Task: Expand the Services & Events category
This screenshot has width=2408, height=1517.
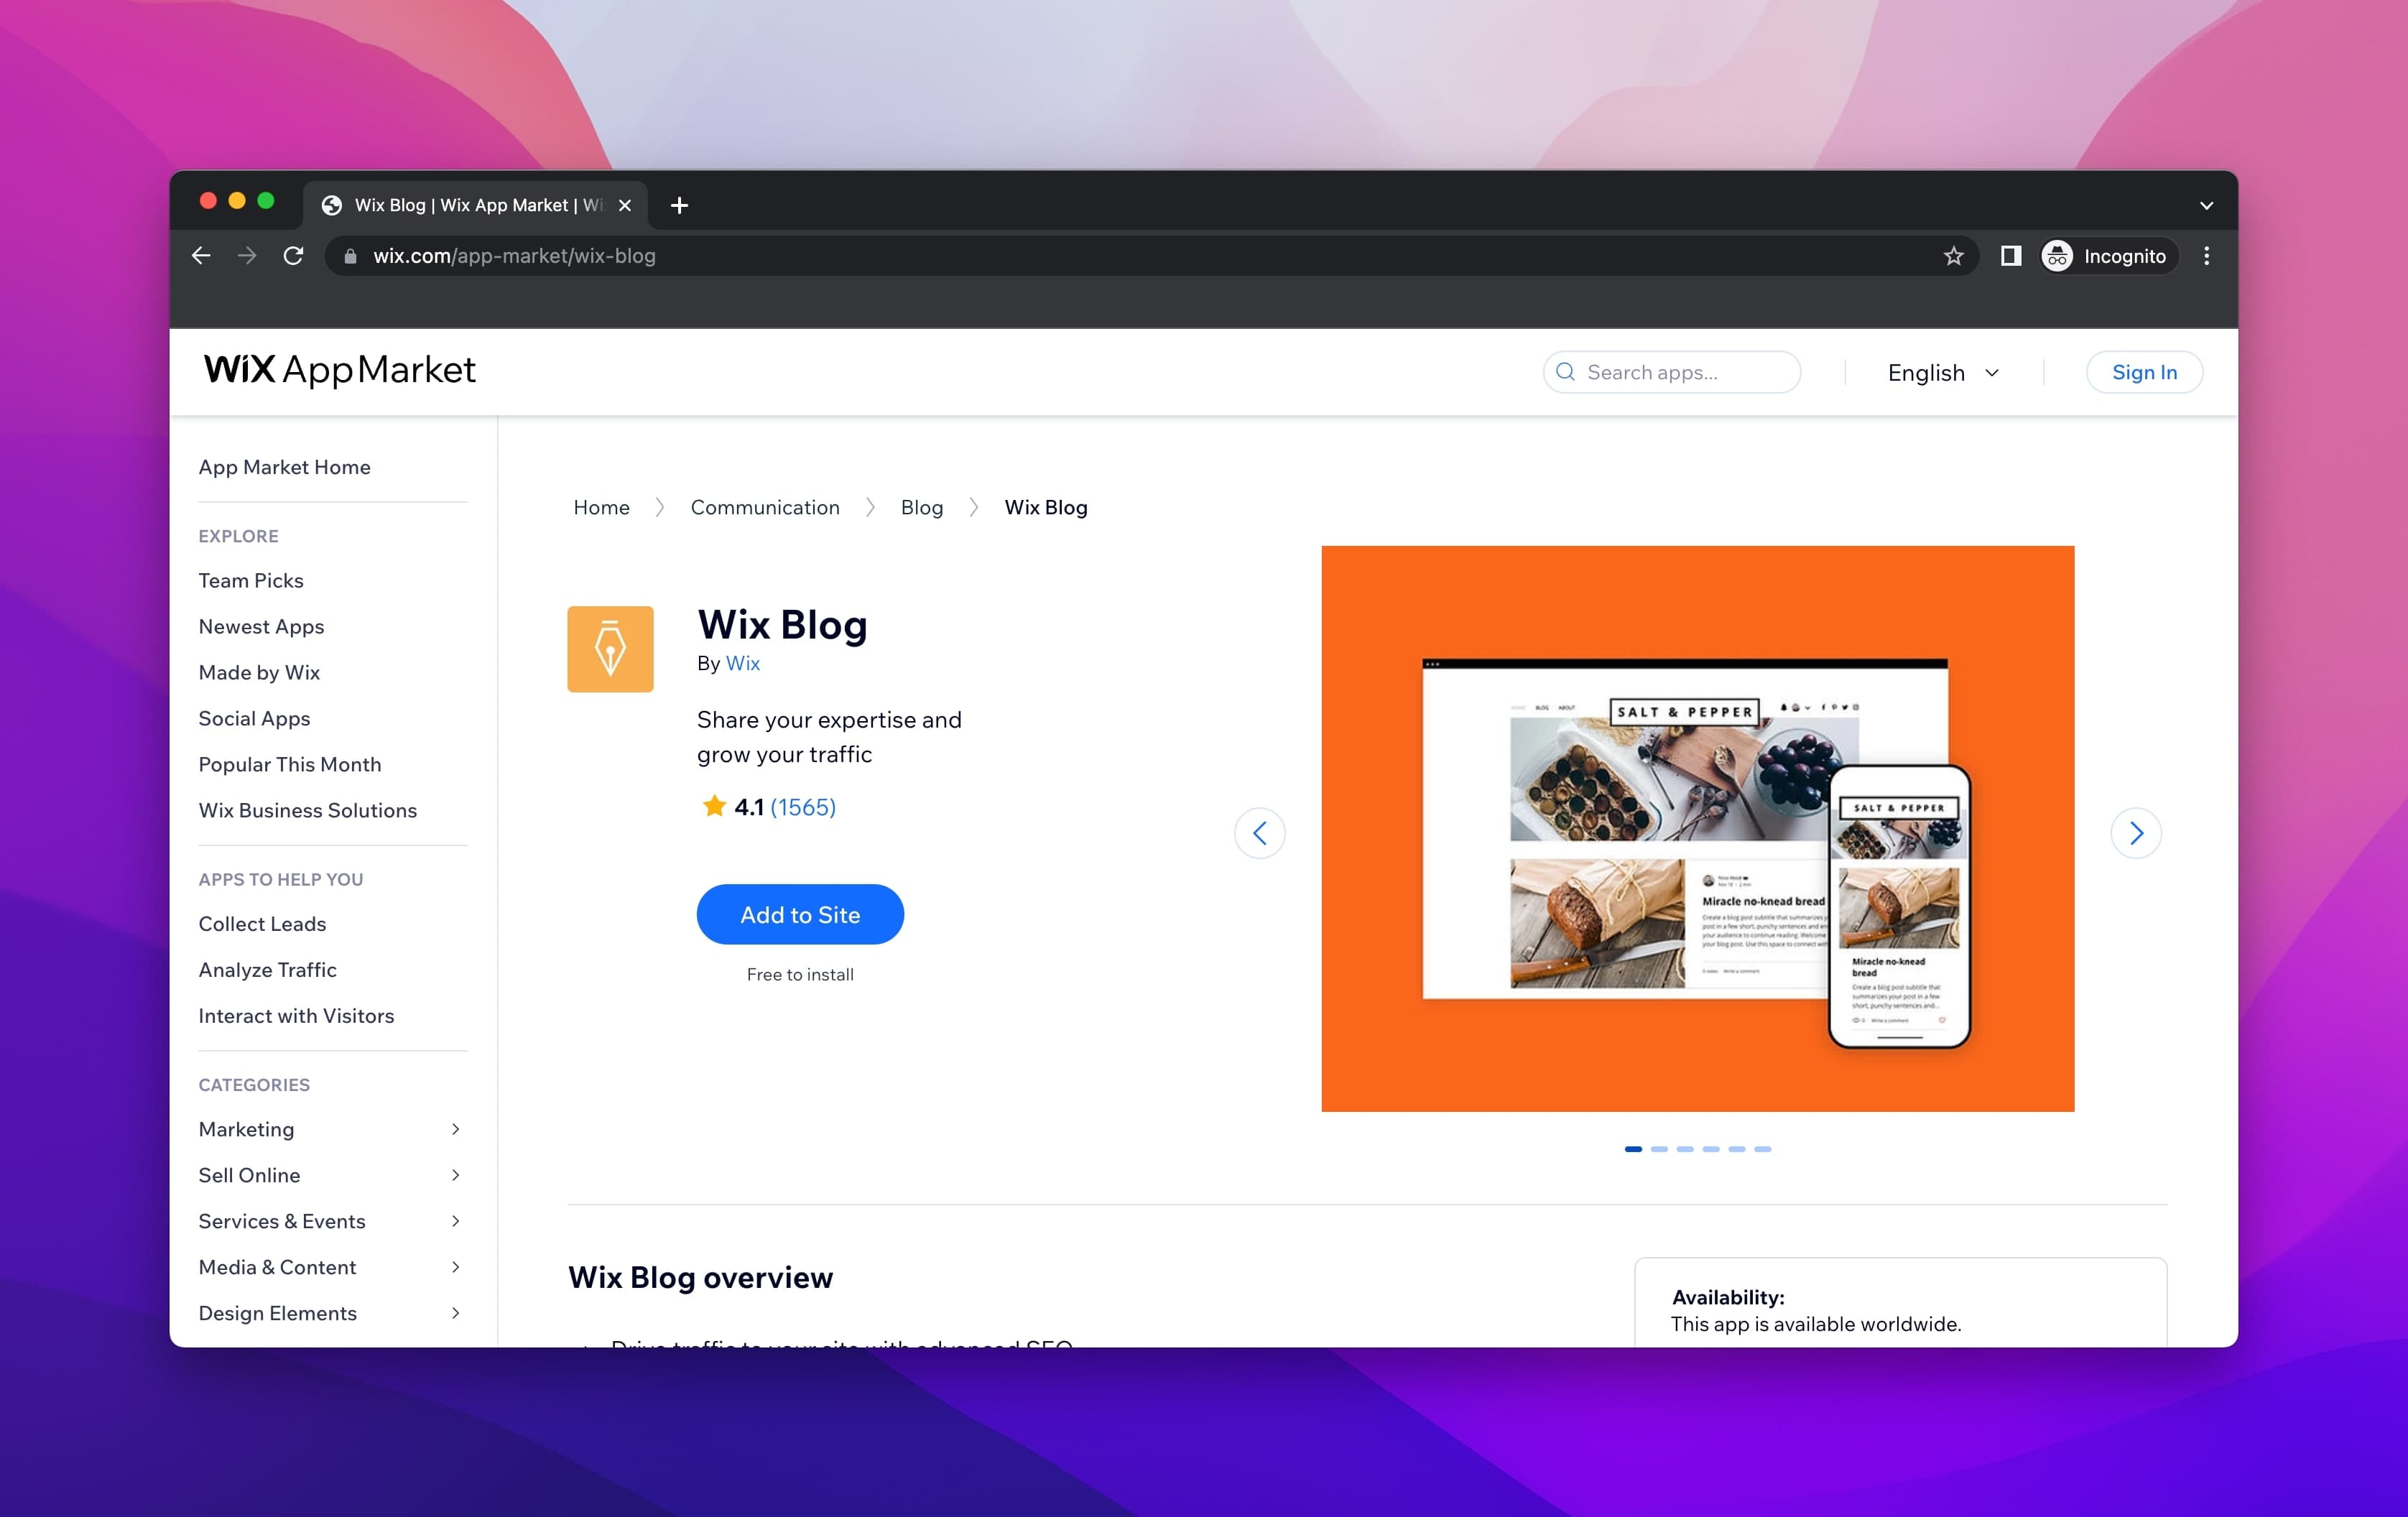Action: pos(283,1220)
